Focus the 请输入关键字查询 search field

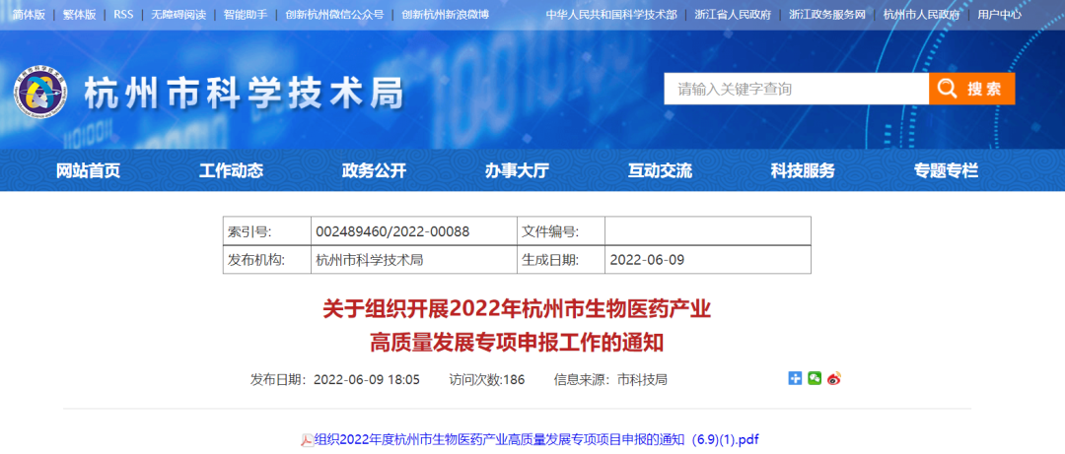point(796,89)
